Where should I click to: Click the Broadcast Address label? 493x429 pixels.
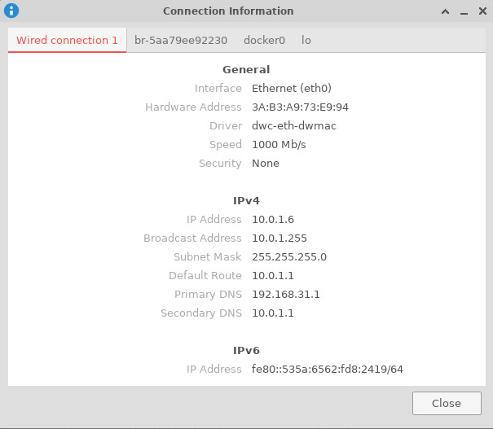pos(192,238)
